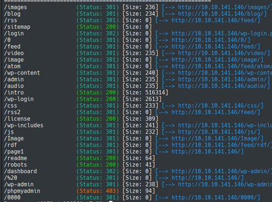
Task: Select the Status: 200 text for /sitemap
Action: [98, 27]
